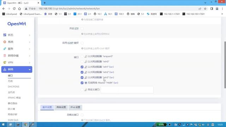Close the OpenWrt LuCI tab
This screenshot has width=226, height=127.
coord(38,3)
